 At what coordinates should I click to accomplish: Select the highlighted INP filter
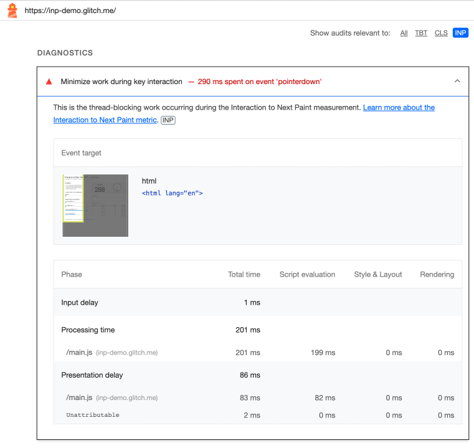[460, 33]
